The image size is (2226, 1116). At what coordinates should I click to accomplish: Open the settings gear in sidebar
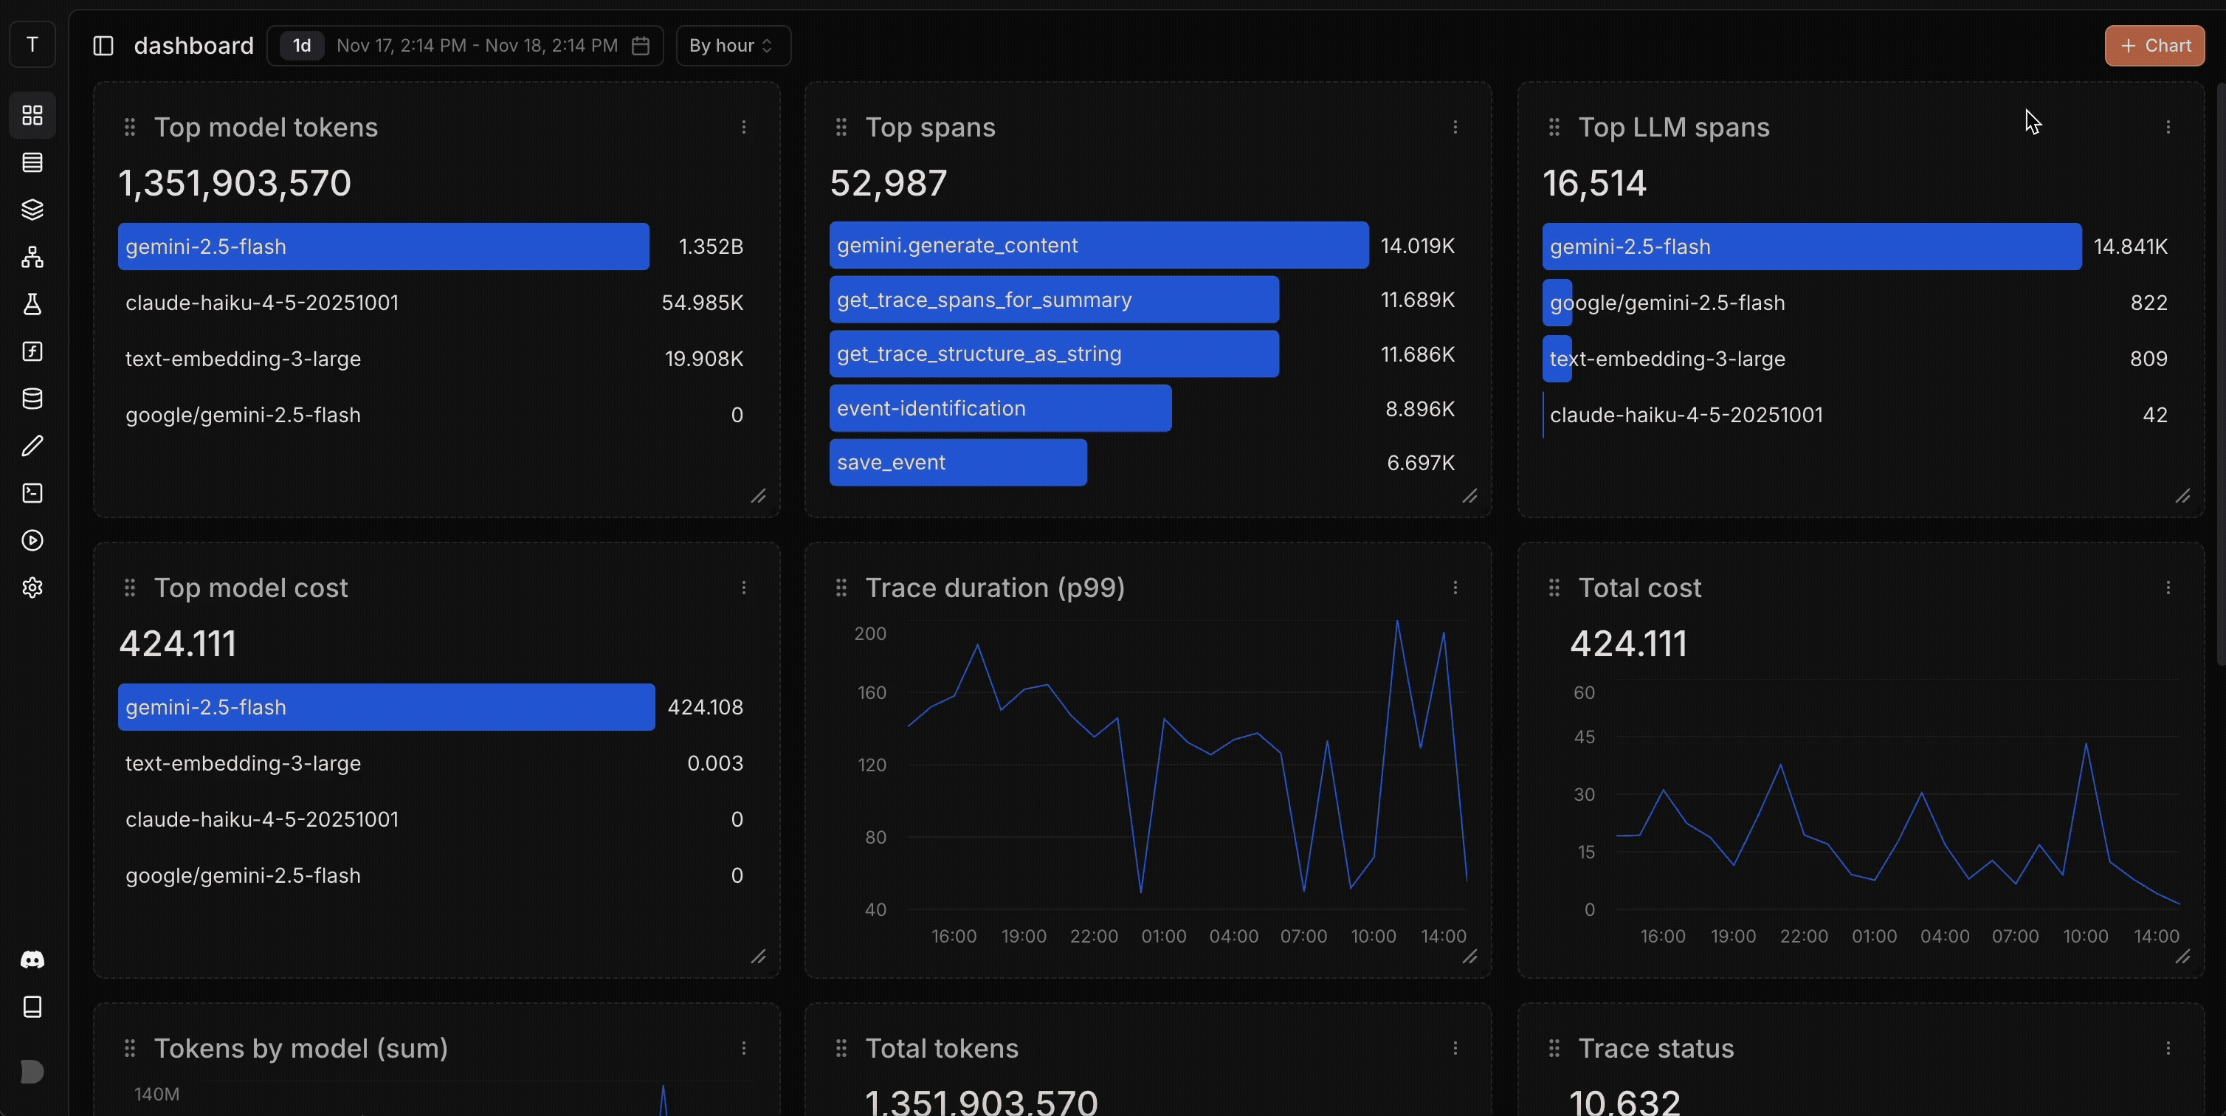click(x=32, y=587)
